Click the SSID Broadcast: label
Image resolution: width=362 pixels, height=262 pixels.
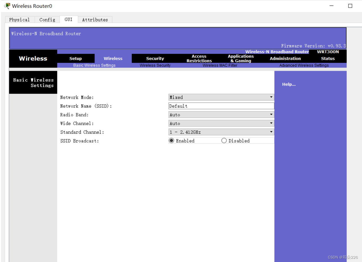tap(79, 141)
